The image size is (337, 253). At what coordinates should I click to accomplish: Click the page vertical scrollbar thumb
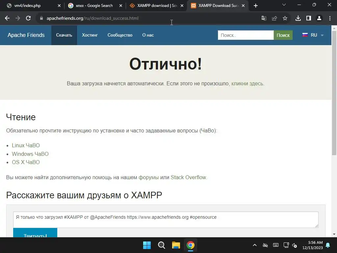click(334, 93)
